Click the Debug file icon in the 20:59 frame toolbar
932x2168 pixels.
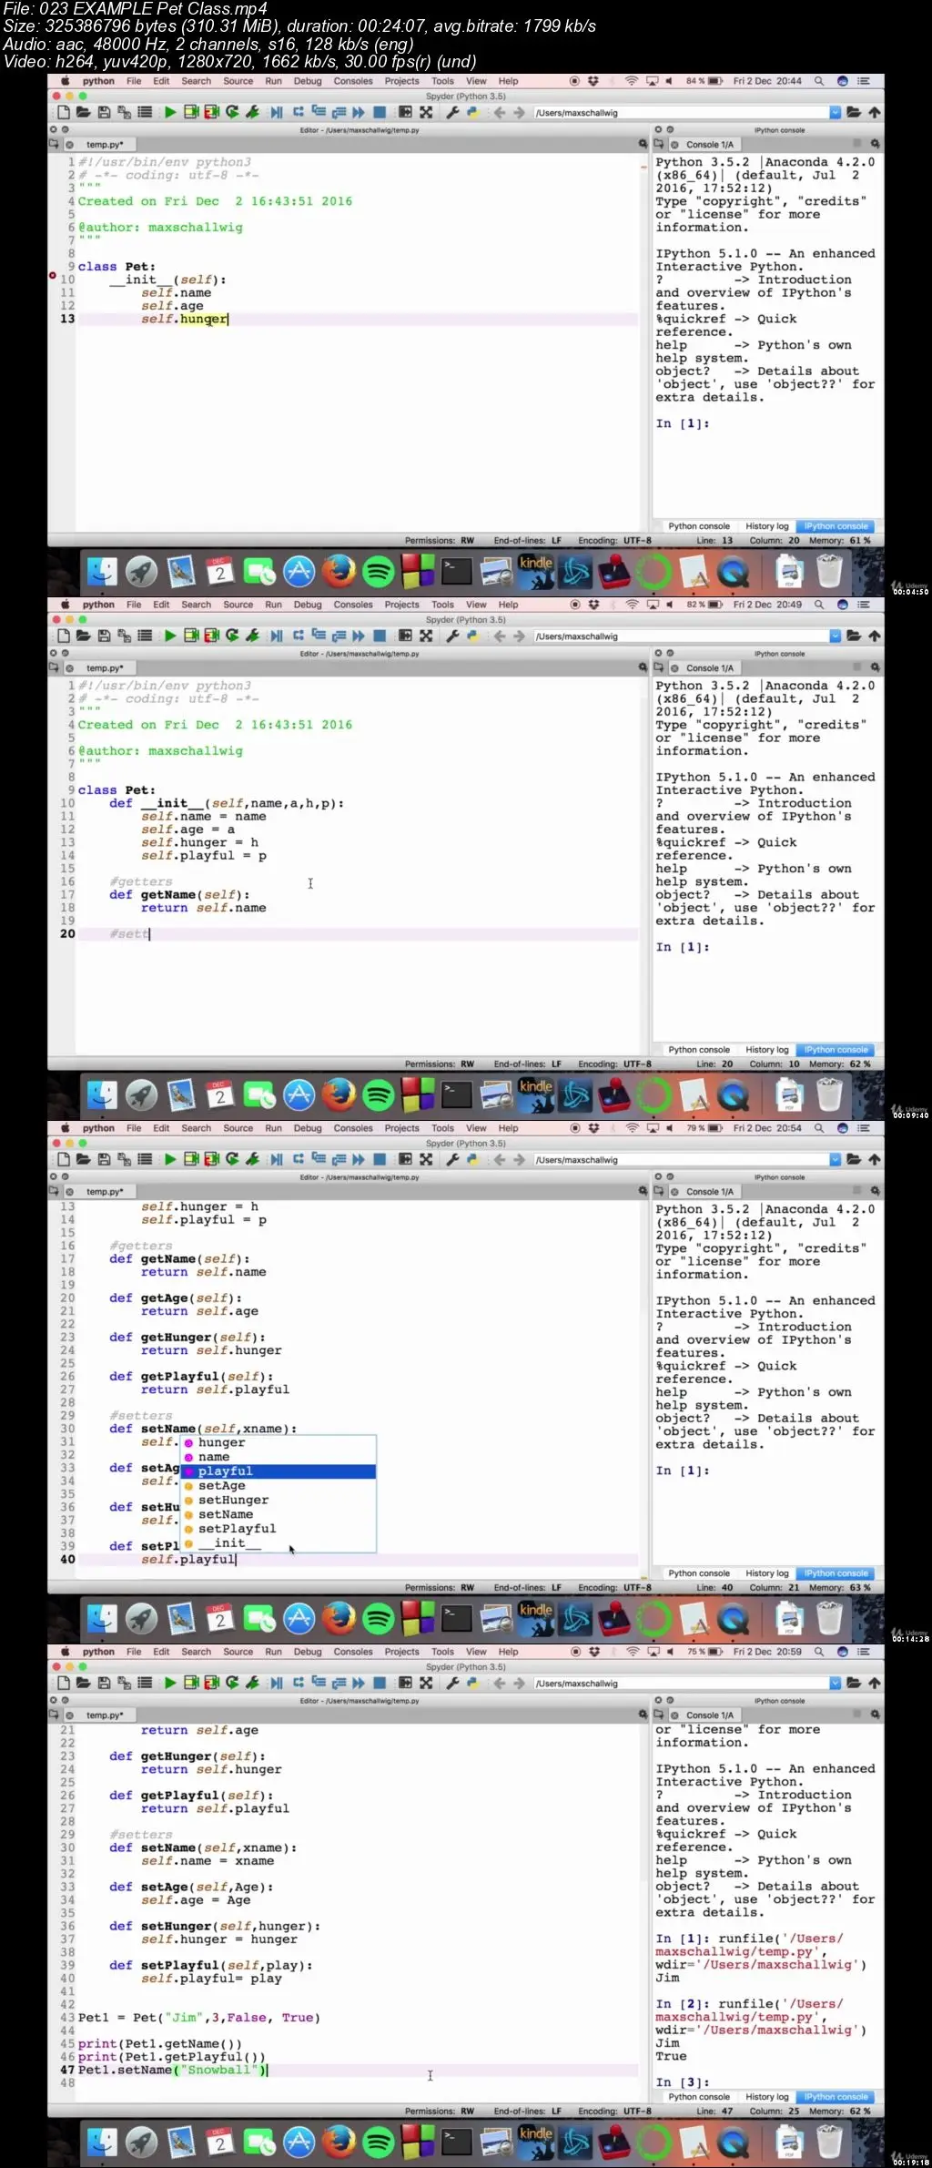coord(277,1684)
